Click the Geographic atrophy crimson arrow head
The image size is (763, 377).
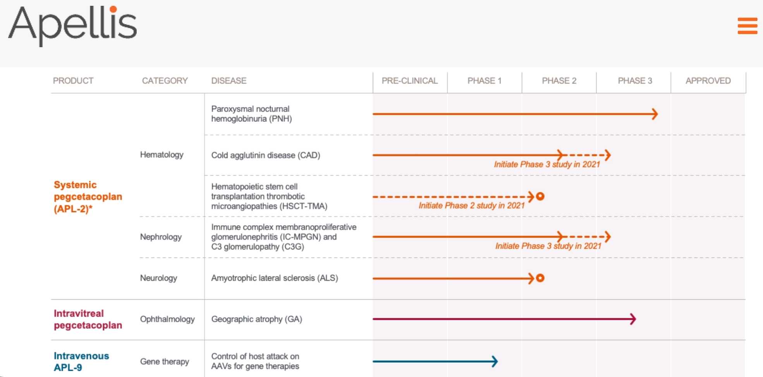pyautogui.click(x=633, y=319)
